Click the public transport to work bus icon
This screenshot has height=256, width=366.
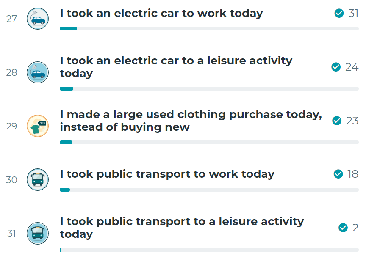click(x=38, y=179)
